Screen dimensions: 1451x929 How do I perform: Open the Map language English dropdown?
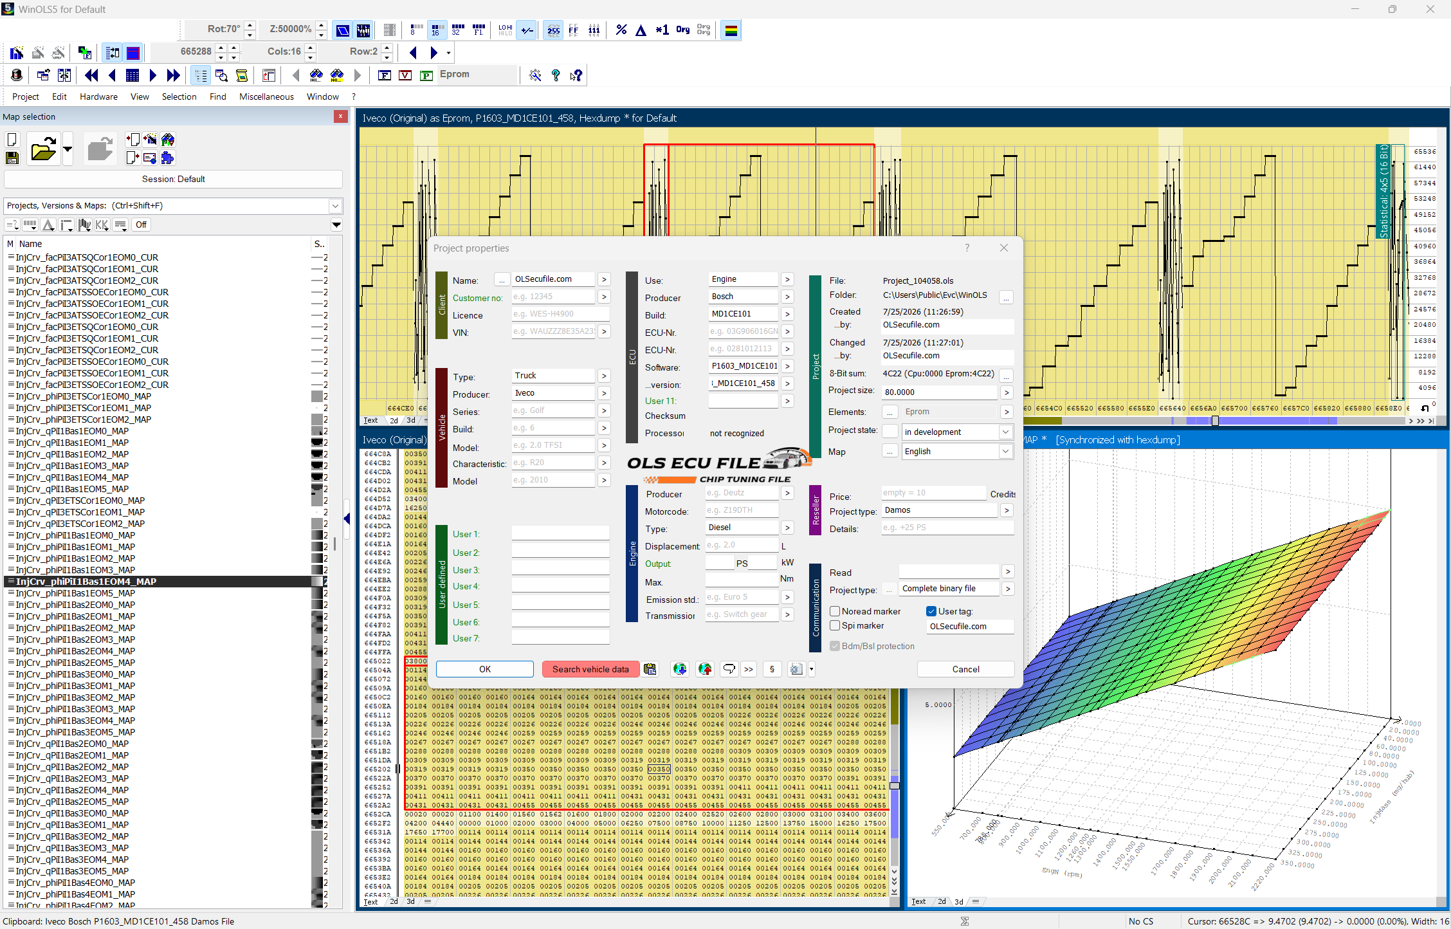[x=1005, y=451]
